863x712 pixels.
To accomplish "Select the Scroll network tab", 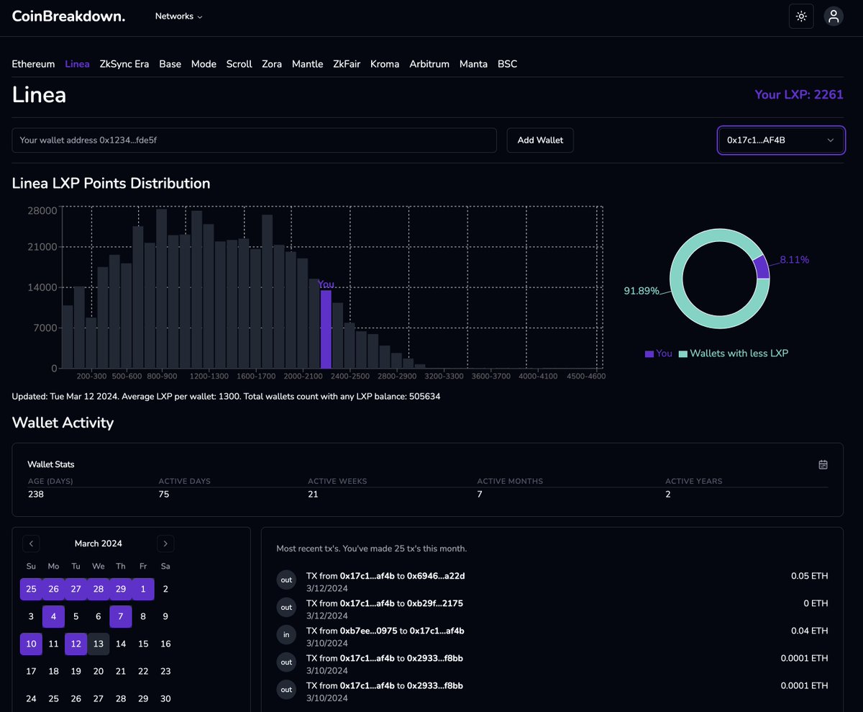I will click(x=239, y=64).
